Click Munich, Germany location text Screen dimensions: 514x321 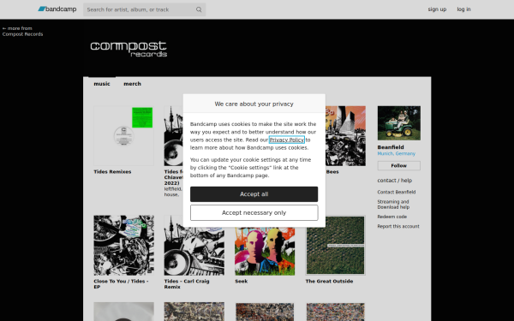397,153
